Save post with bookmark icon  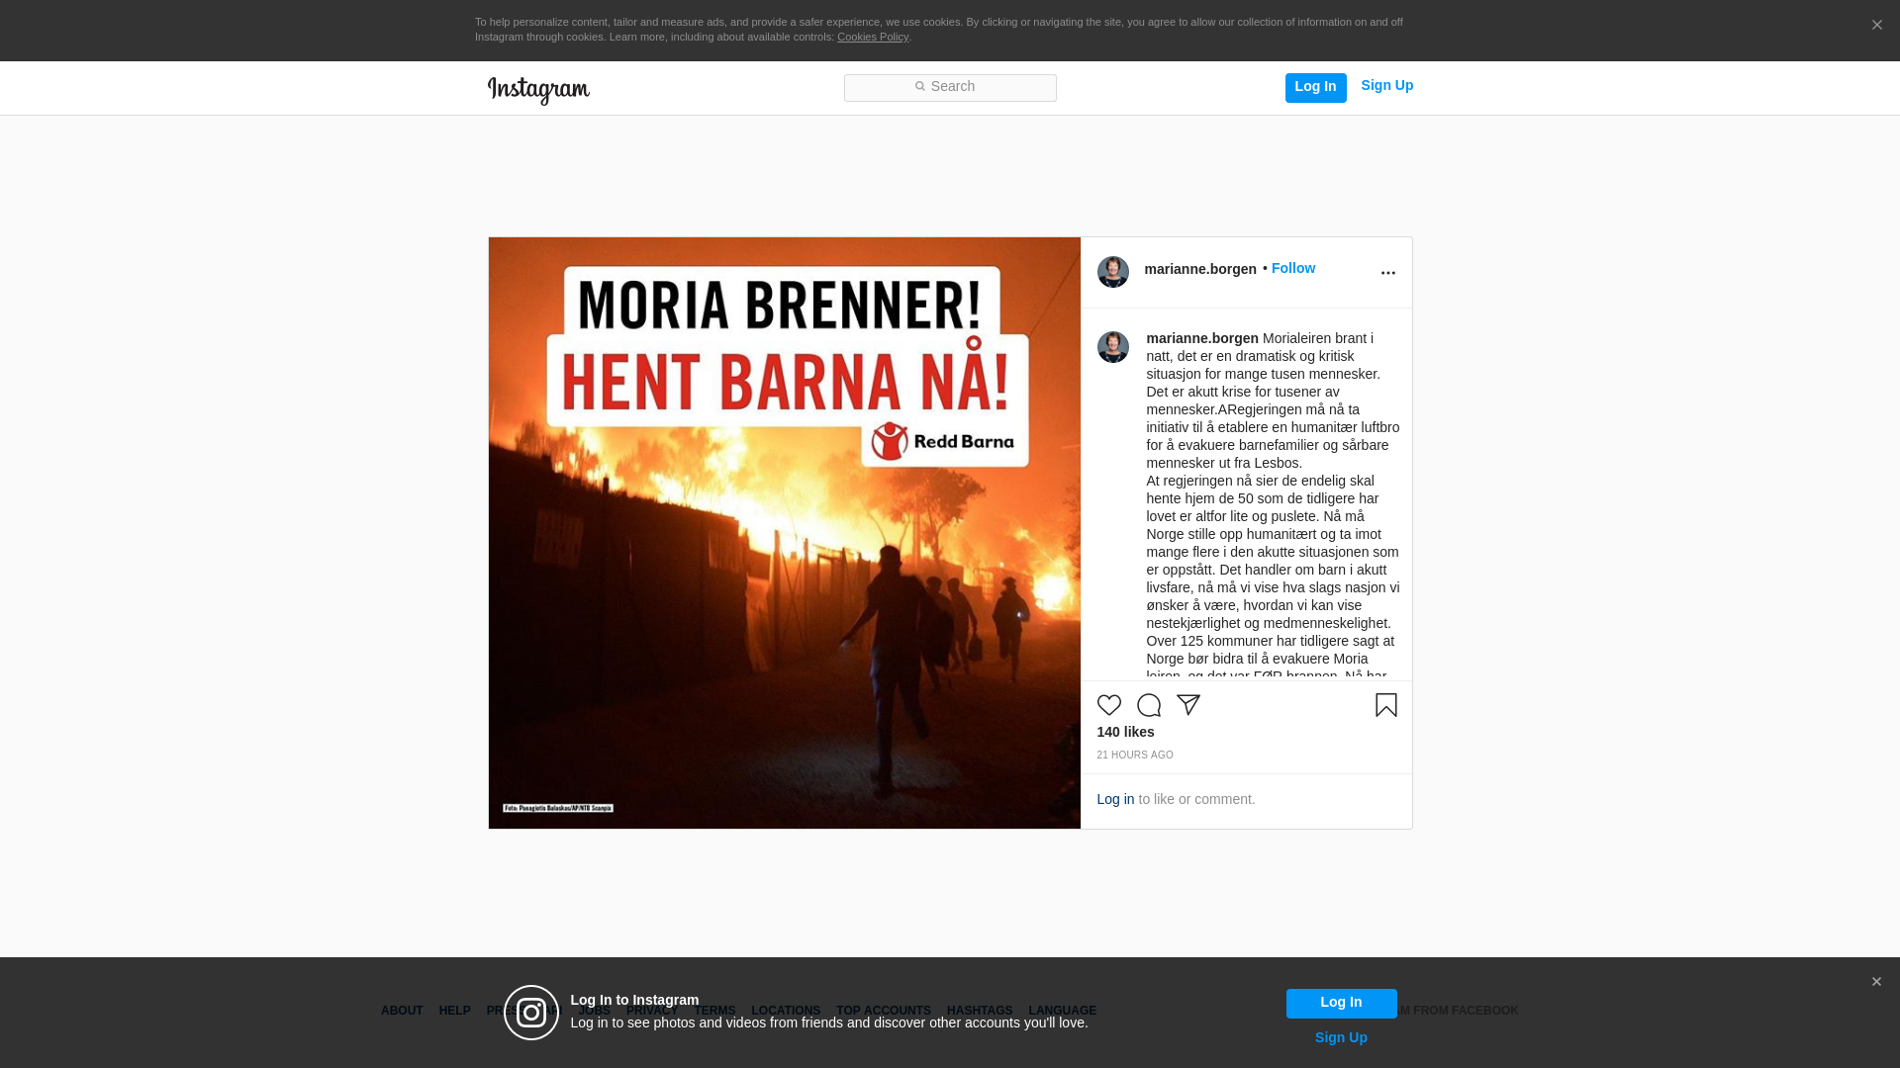(1385, 705)
